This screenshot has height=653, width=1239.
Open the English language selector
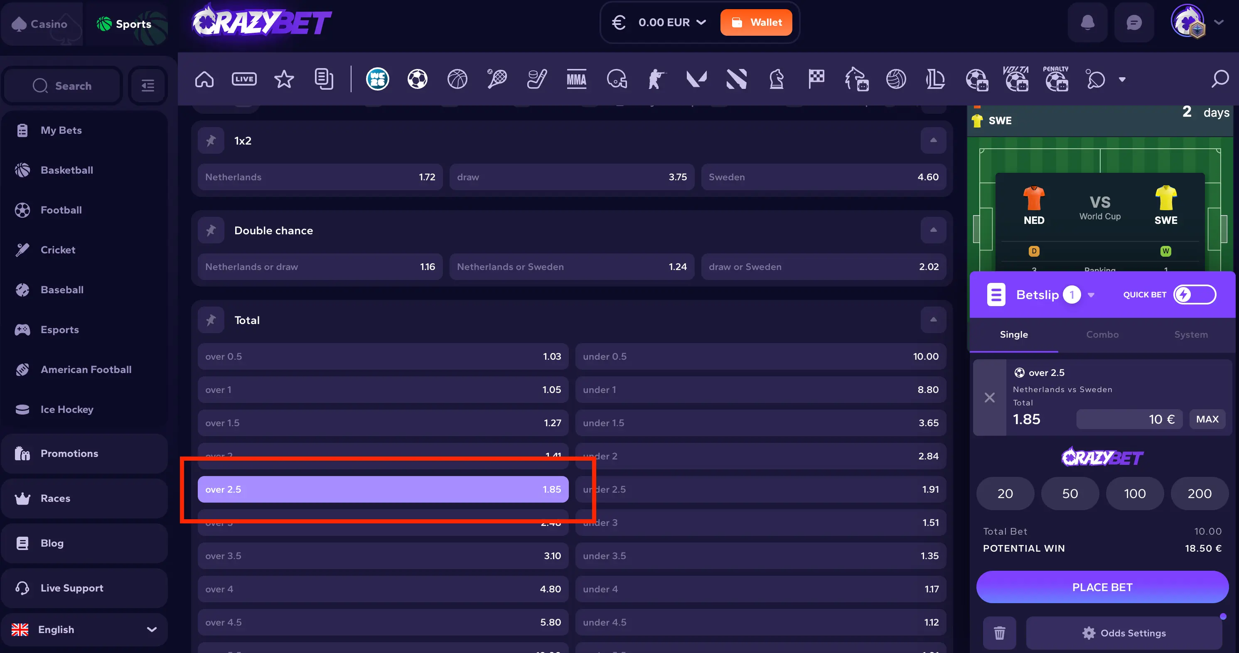[84, 629]
